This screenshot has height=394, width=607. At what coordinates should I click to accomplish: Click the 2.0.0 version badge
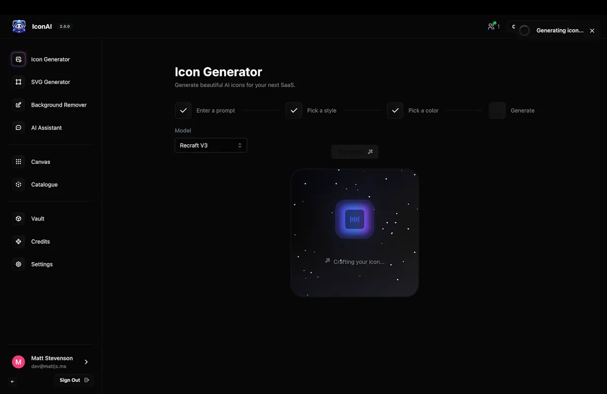65,26
